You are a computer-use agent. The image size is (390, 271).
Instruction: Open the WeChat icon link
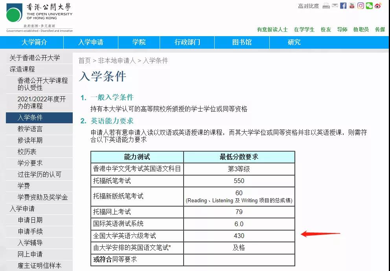[x=369, y=5]
